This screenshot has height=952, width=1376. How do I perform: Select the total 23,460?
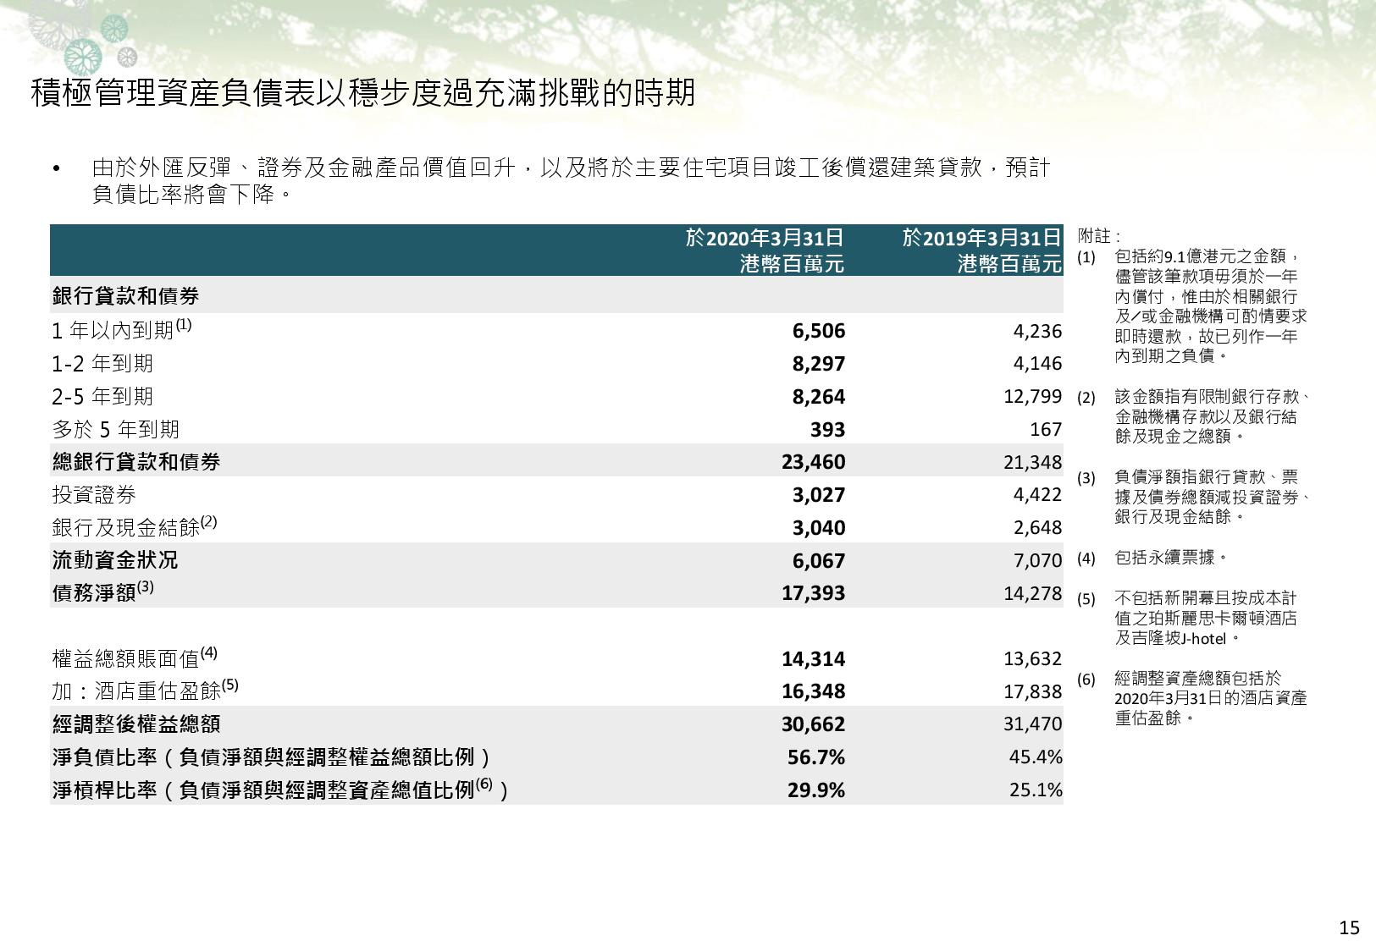point(814,462)
